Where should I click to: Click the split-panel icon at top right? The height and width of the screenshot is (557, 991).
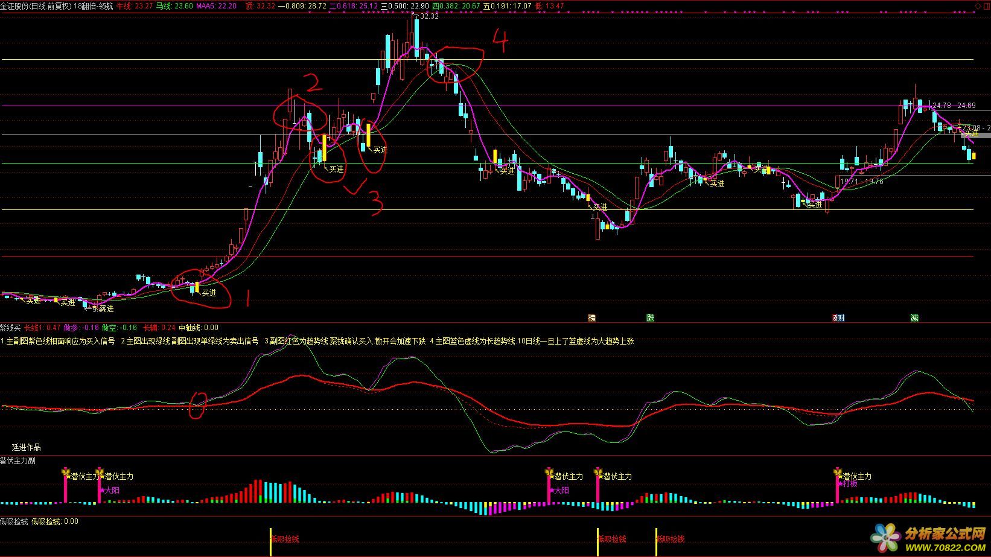[x=986, y=5]
